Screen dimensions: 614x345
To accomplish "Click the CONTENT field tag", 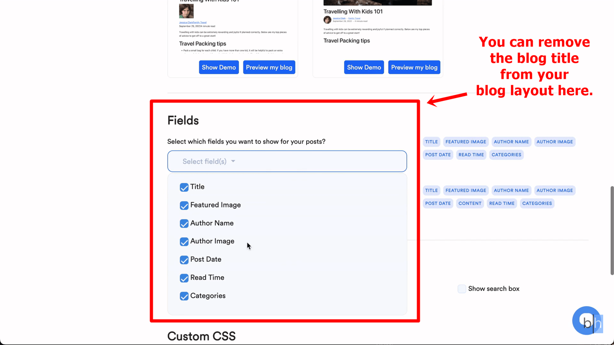I will (x=470, y=203).
